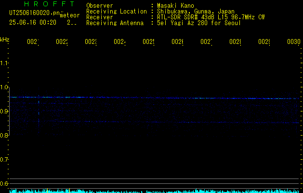Image resolution: width=303 pixels, height=193 pixels.
Task: Click the 1.0 kHz axis tick label
Action: [4, 87]
